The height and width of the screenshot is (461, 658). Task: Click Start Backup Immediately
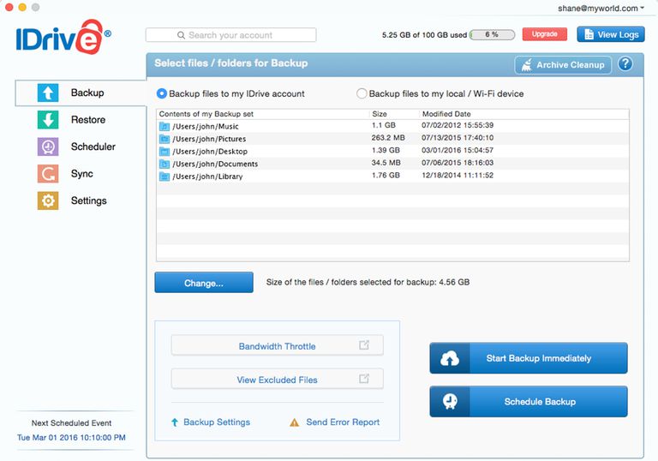click(529, 358)
